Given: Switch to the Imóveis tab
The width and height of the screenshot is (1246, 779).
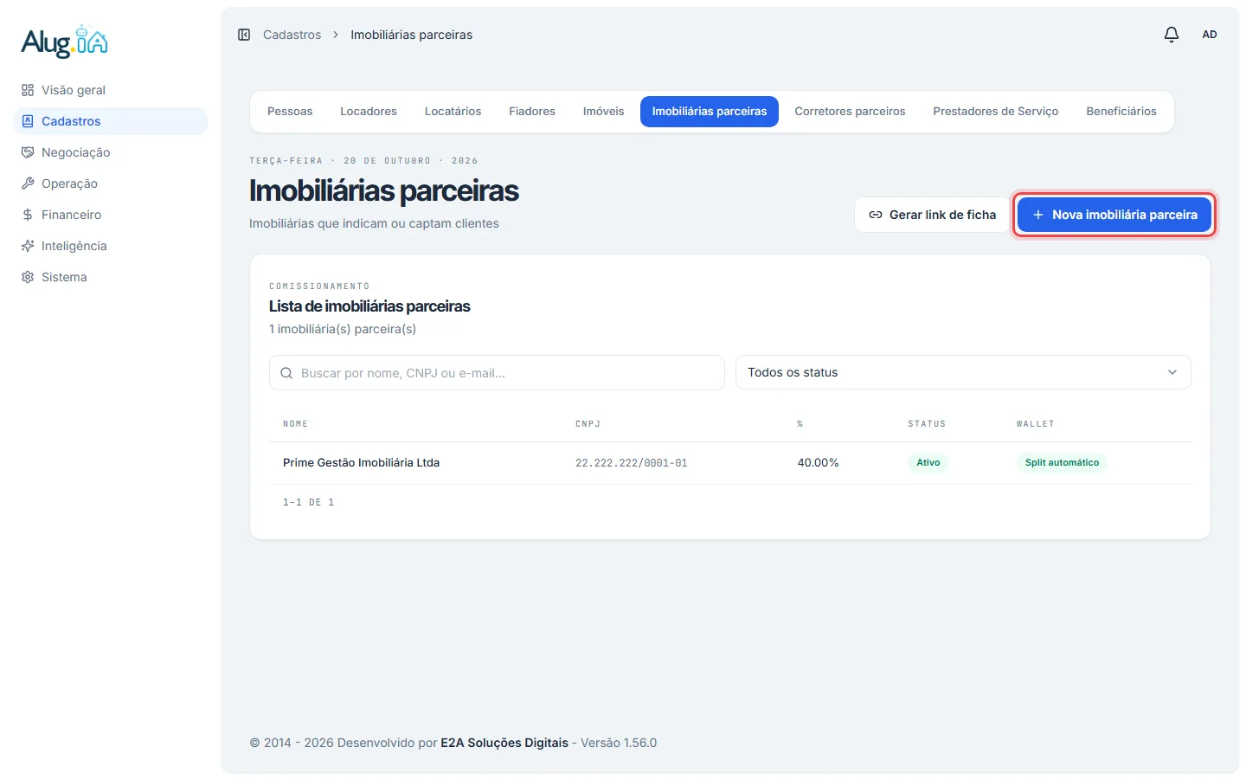Looking at the screenshot, I should pyautogui.click(x=603, y=112).
